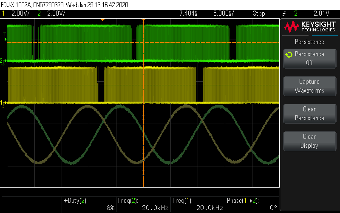Viewport: 340px width, 213px height.
Task: Click the Freq(1) 20.0kHz measurement
Action: (198, 204)
